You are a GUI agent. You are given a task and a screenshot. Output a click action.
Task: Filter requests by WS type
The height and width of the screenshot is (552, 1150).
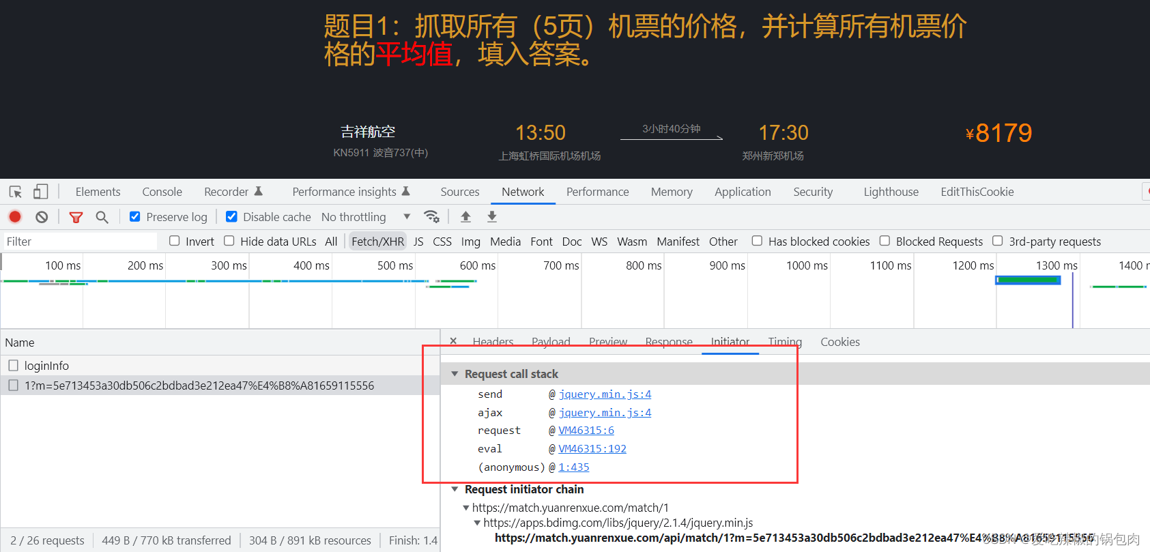pos(599,242)
